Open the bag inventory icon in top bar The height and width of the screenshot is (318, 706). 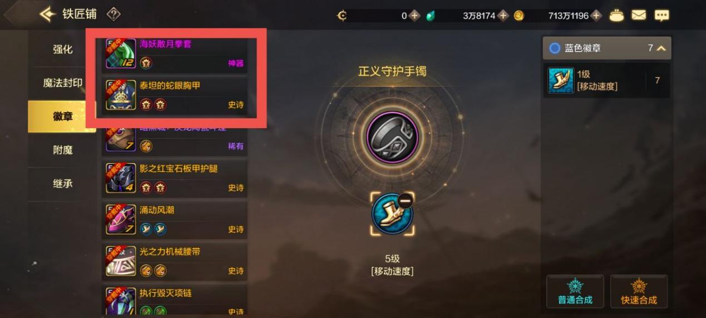(616, 16)
